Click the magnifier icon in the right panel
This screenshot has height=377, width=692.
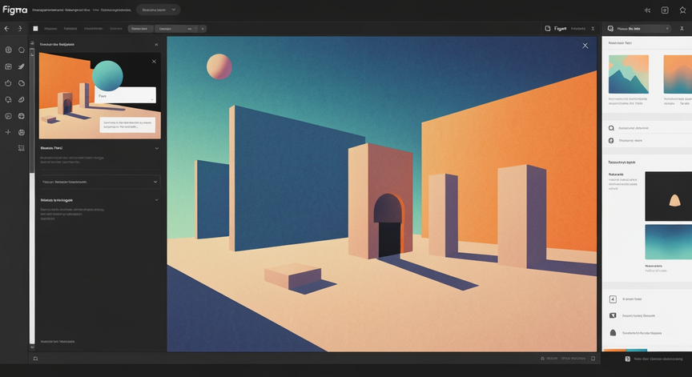click(x=611, y=128)
